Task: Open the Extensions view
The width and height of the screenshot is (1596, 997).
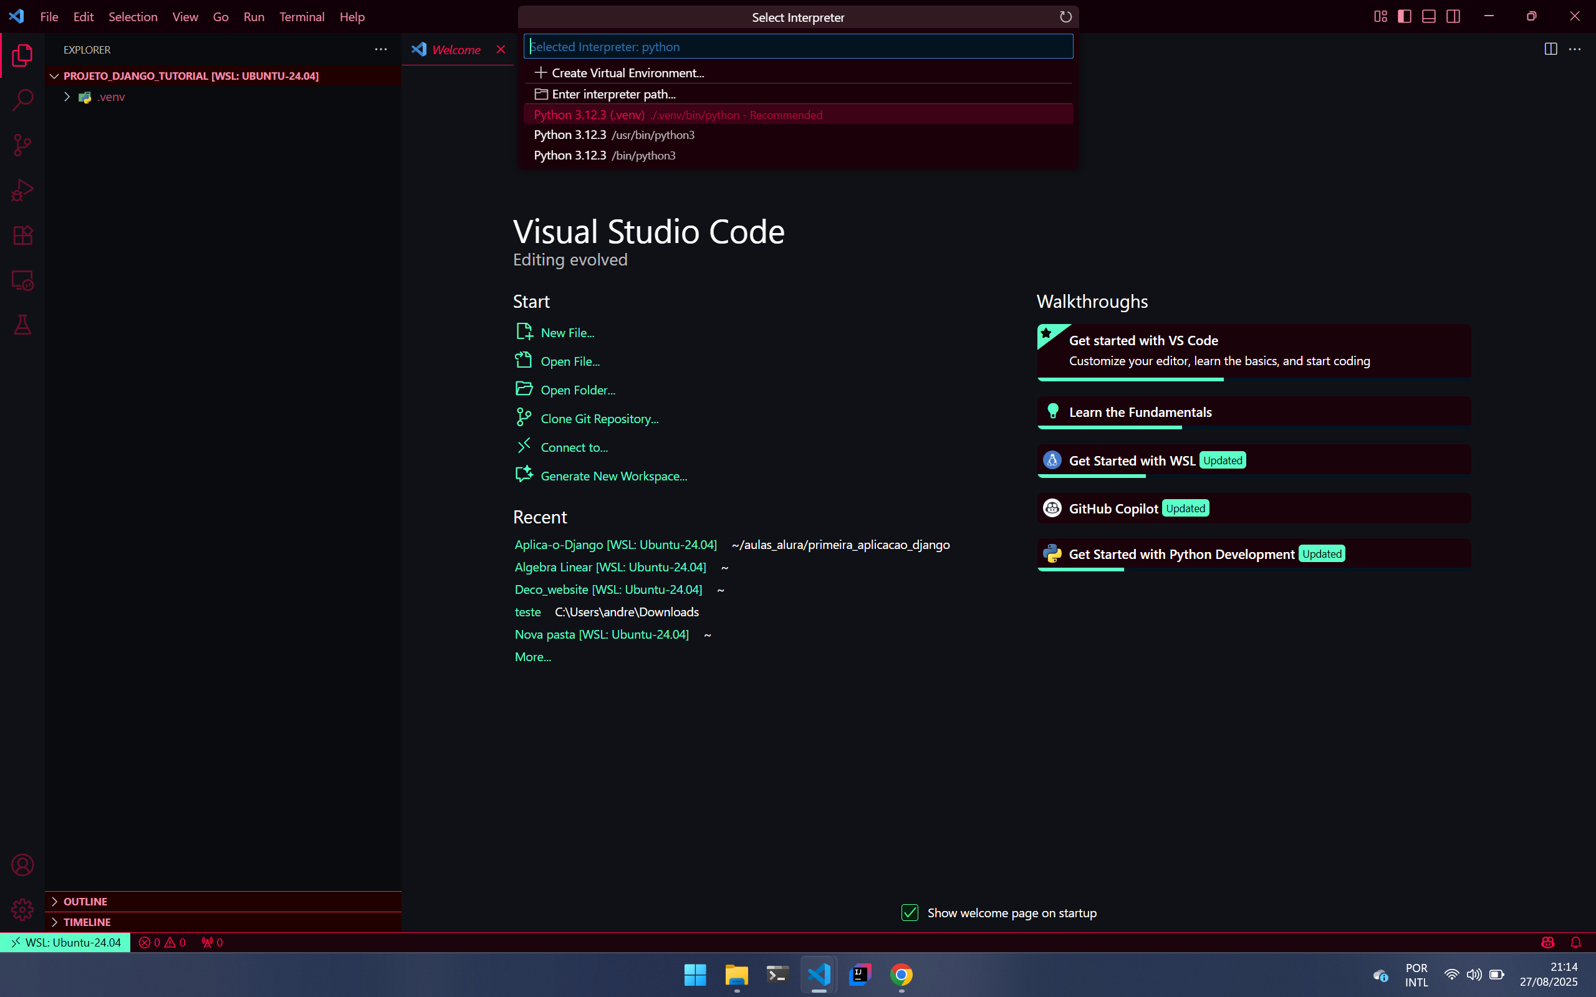Action: (22, 236)
